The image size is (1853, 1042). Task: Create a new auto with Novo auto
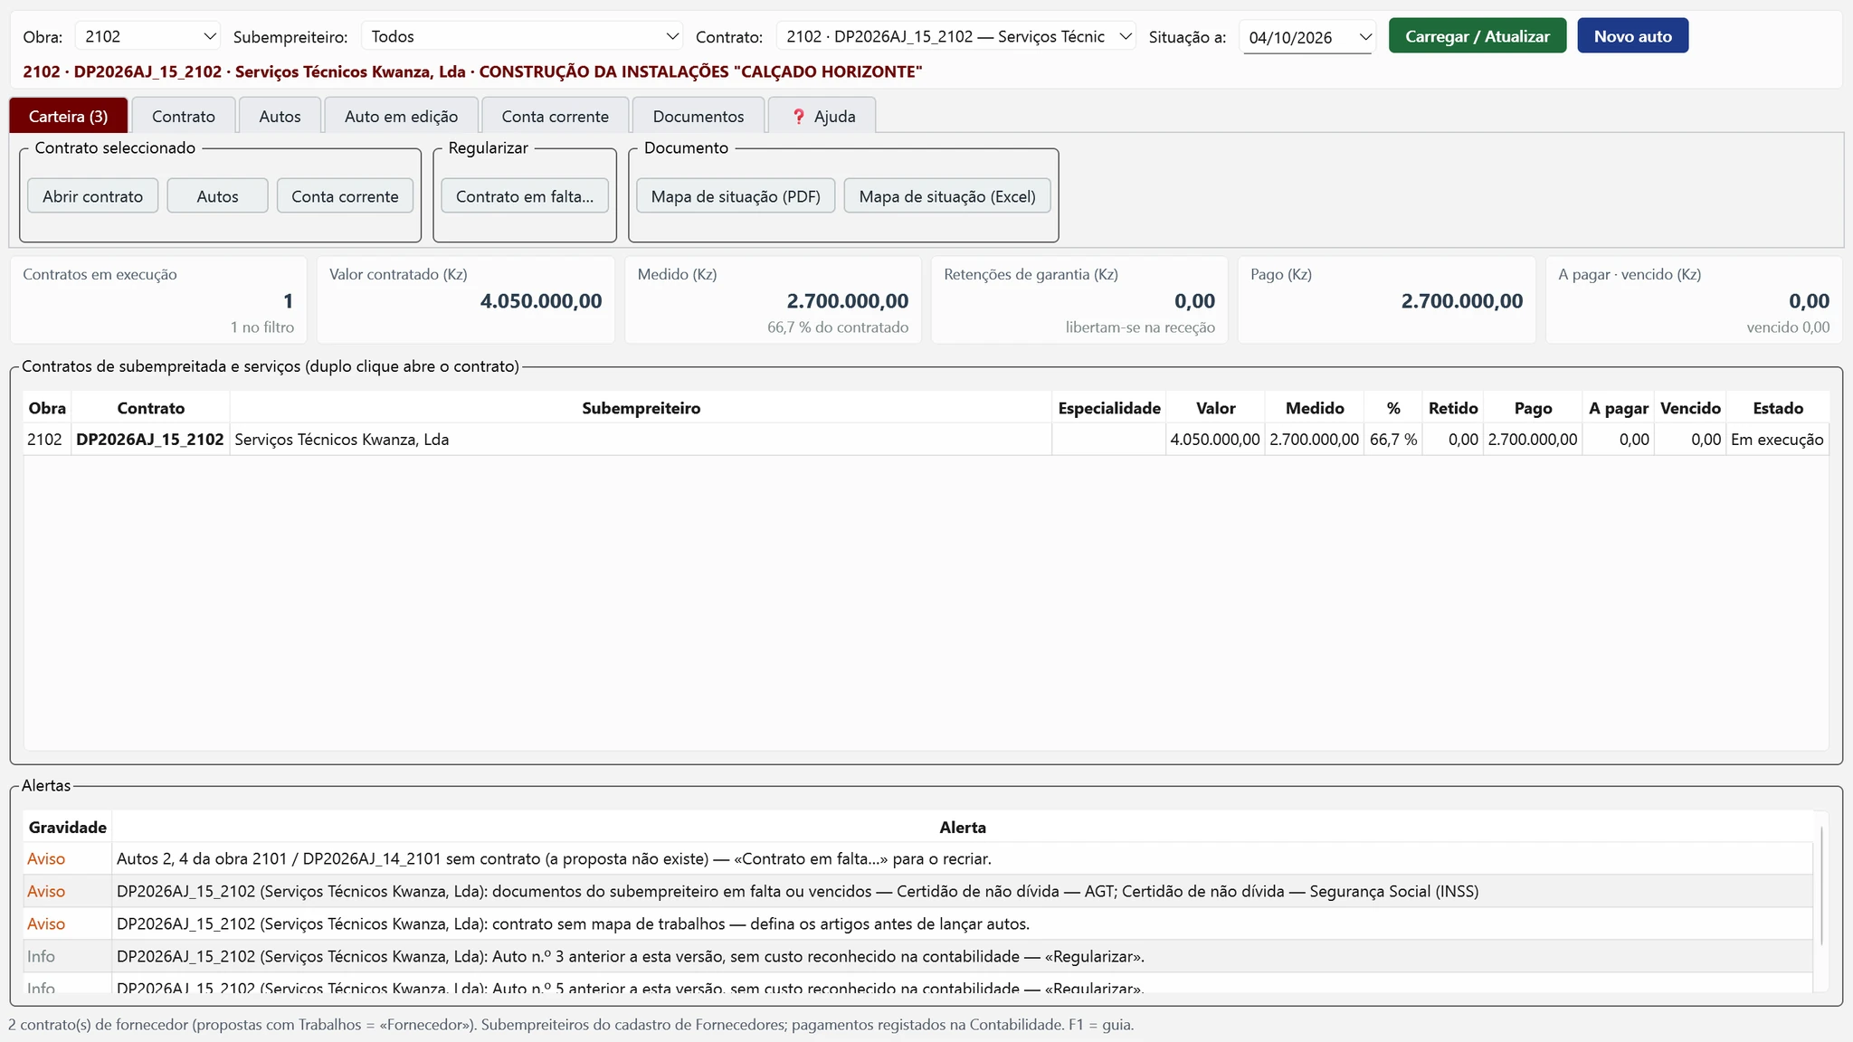pyautogui.click(x=1632, y=36)
